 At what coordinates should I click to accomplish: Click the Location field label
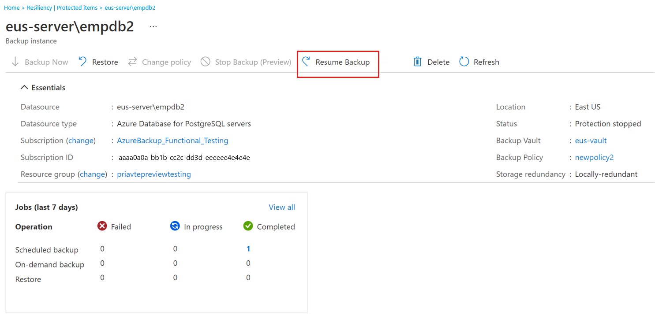(511, 107)
